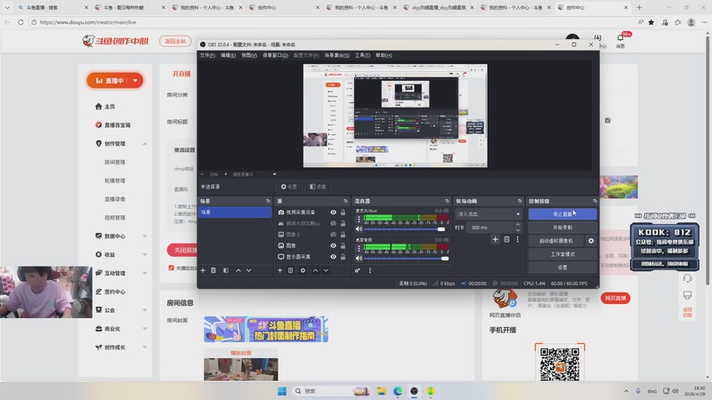
Task: Open virtual camera gear settings
Action: (x=591, y=241)
